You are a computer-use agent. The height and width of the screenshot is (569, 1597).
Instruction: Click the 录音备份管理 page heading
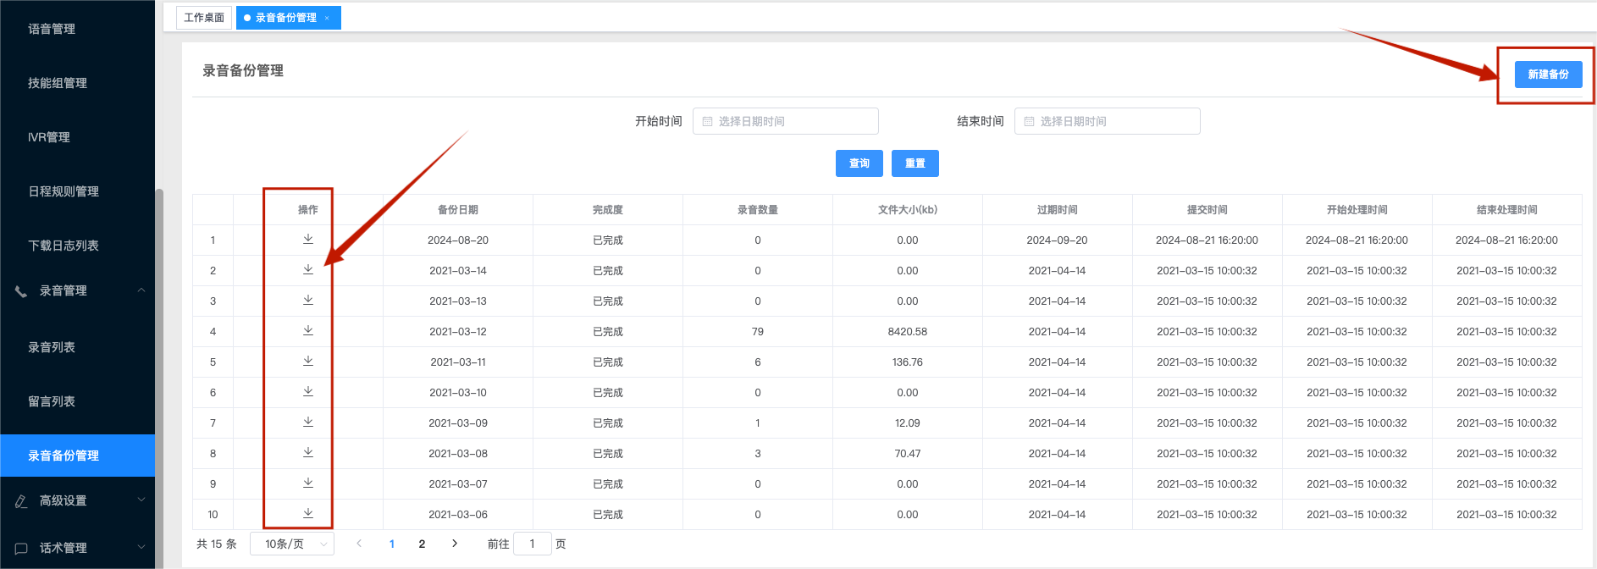click(x=243, y=71)
